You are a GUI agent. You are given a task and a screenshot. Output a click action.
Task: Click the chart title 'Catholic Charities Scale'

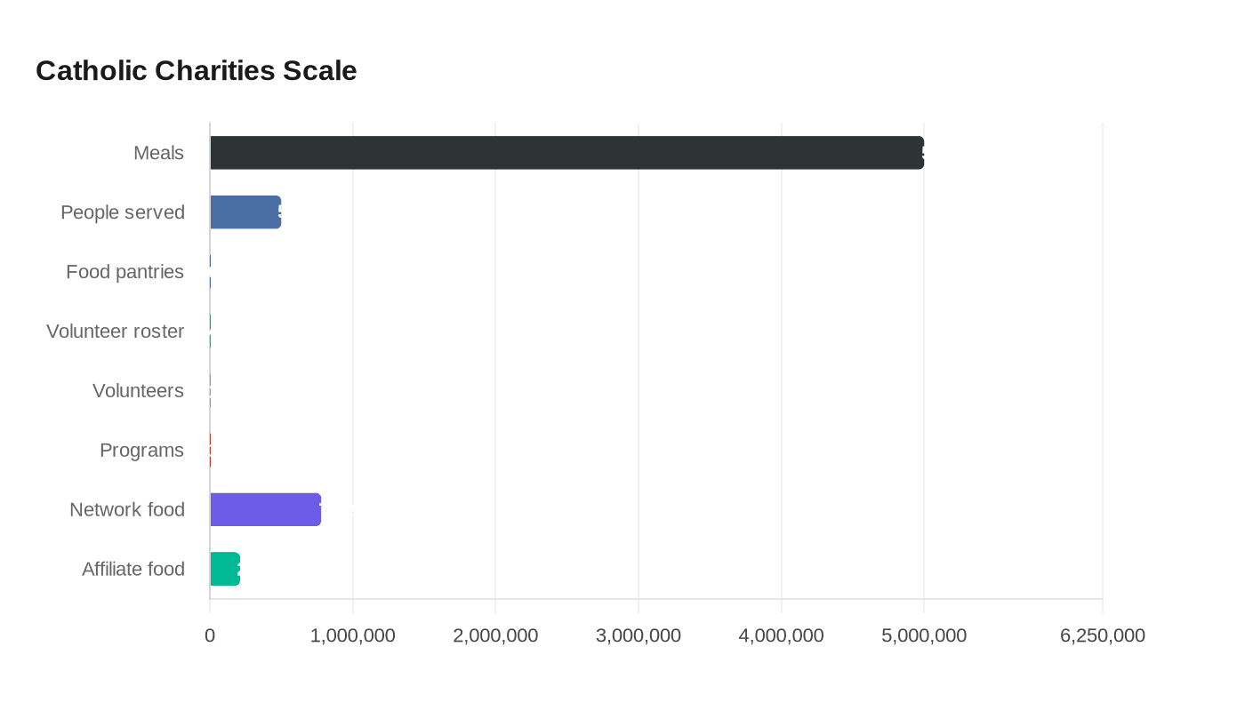coord(197,70)
